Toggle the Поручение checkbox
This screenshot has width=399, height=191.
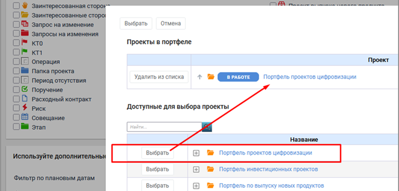tap(16, 90)
